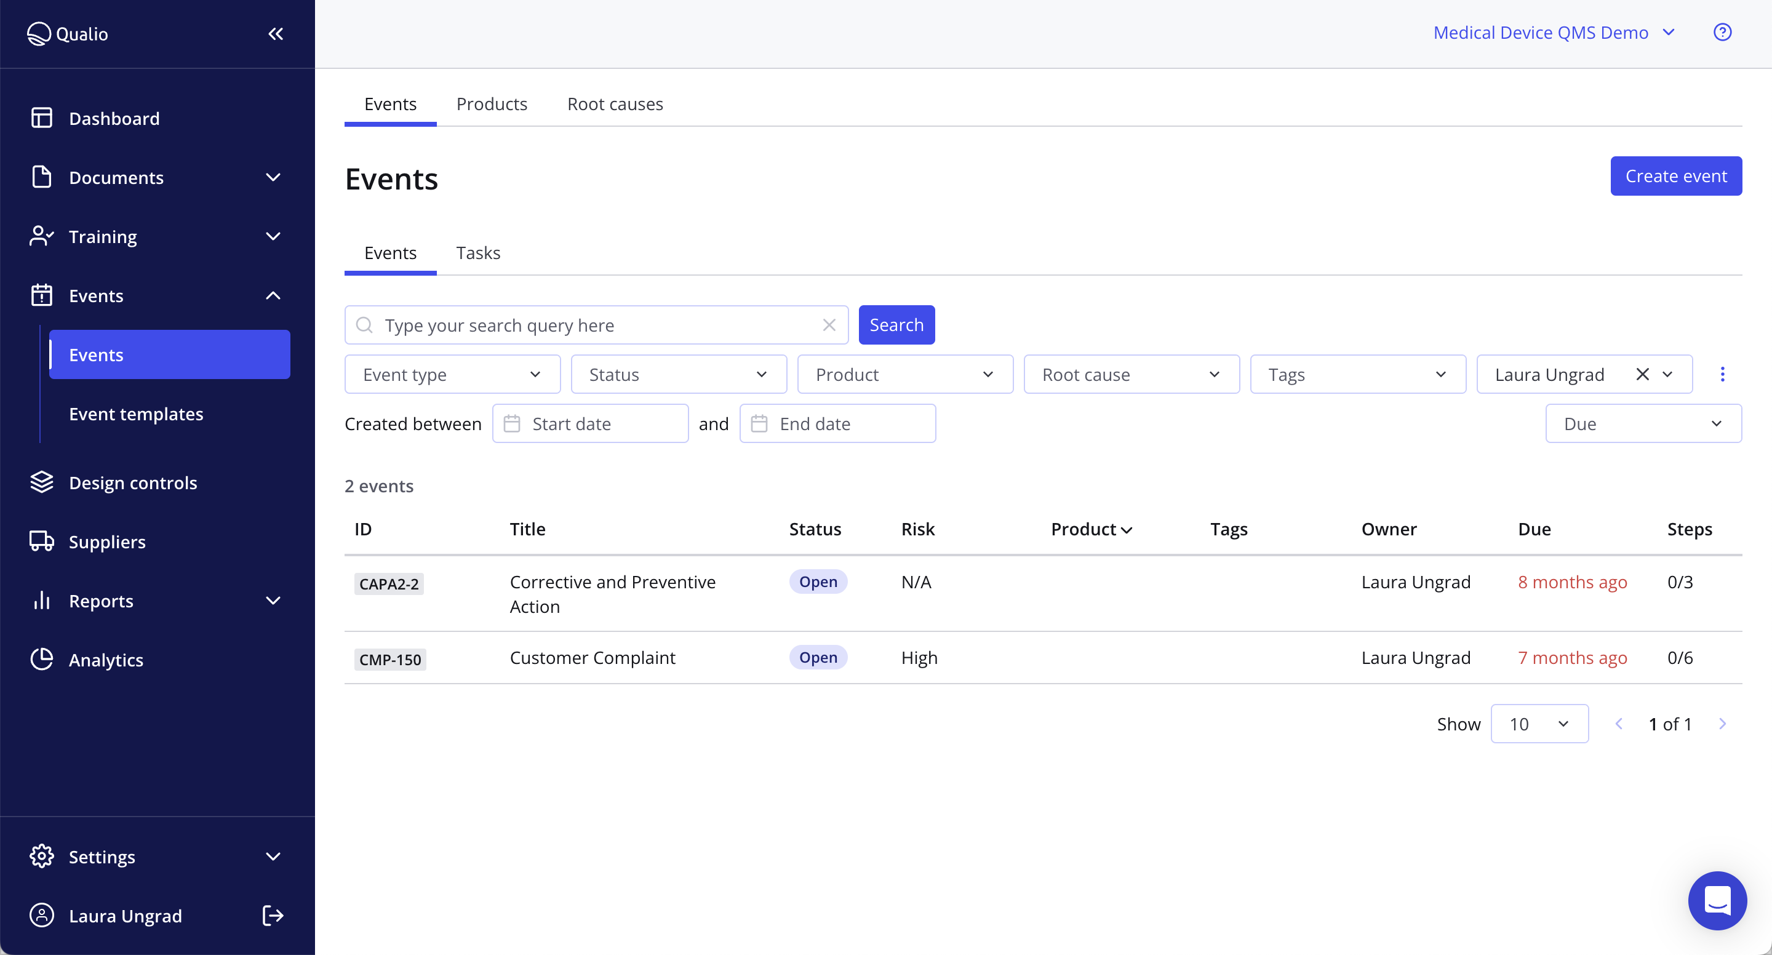Open Training from the sidebar
The image size is (1772, 955).
click(x=103, y=236)
